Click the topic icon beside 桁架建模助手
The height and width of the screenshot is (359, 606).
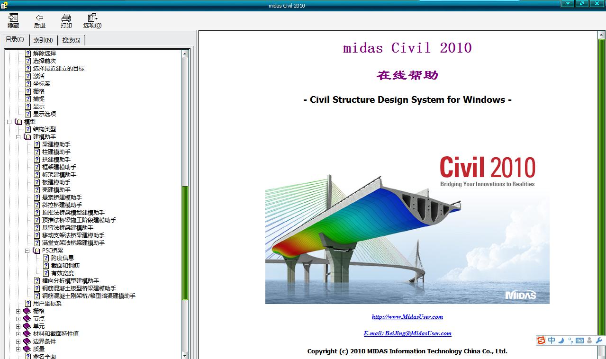[x=37, y=175]
